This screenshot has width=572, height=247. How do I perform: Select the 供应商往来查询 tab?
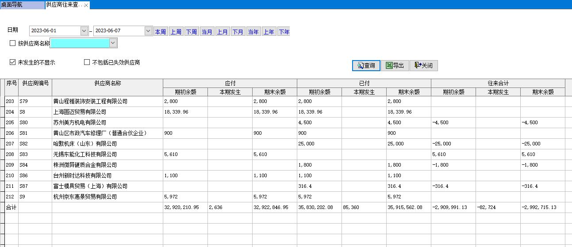[x=64, y=5]
